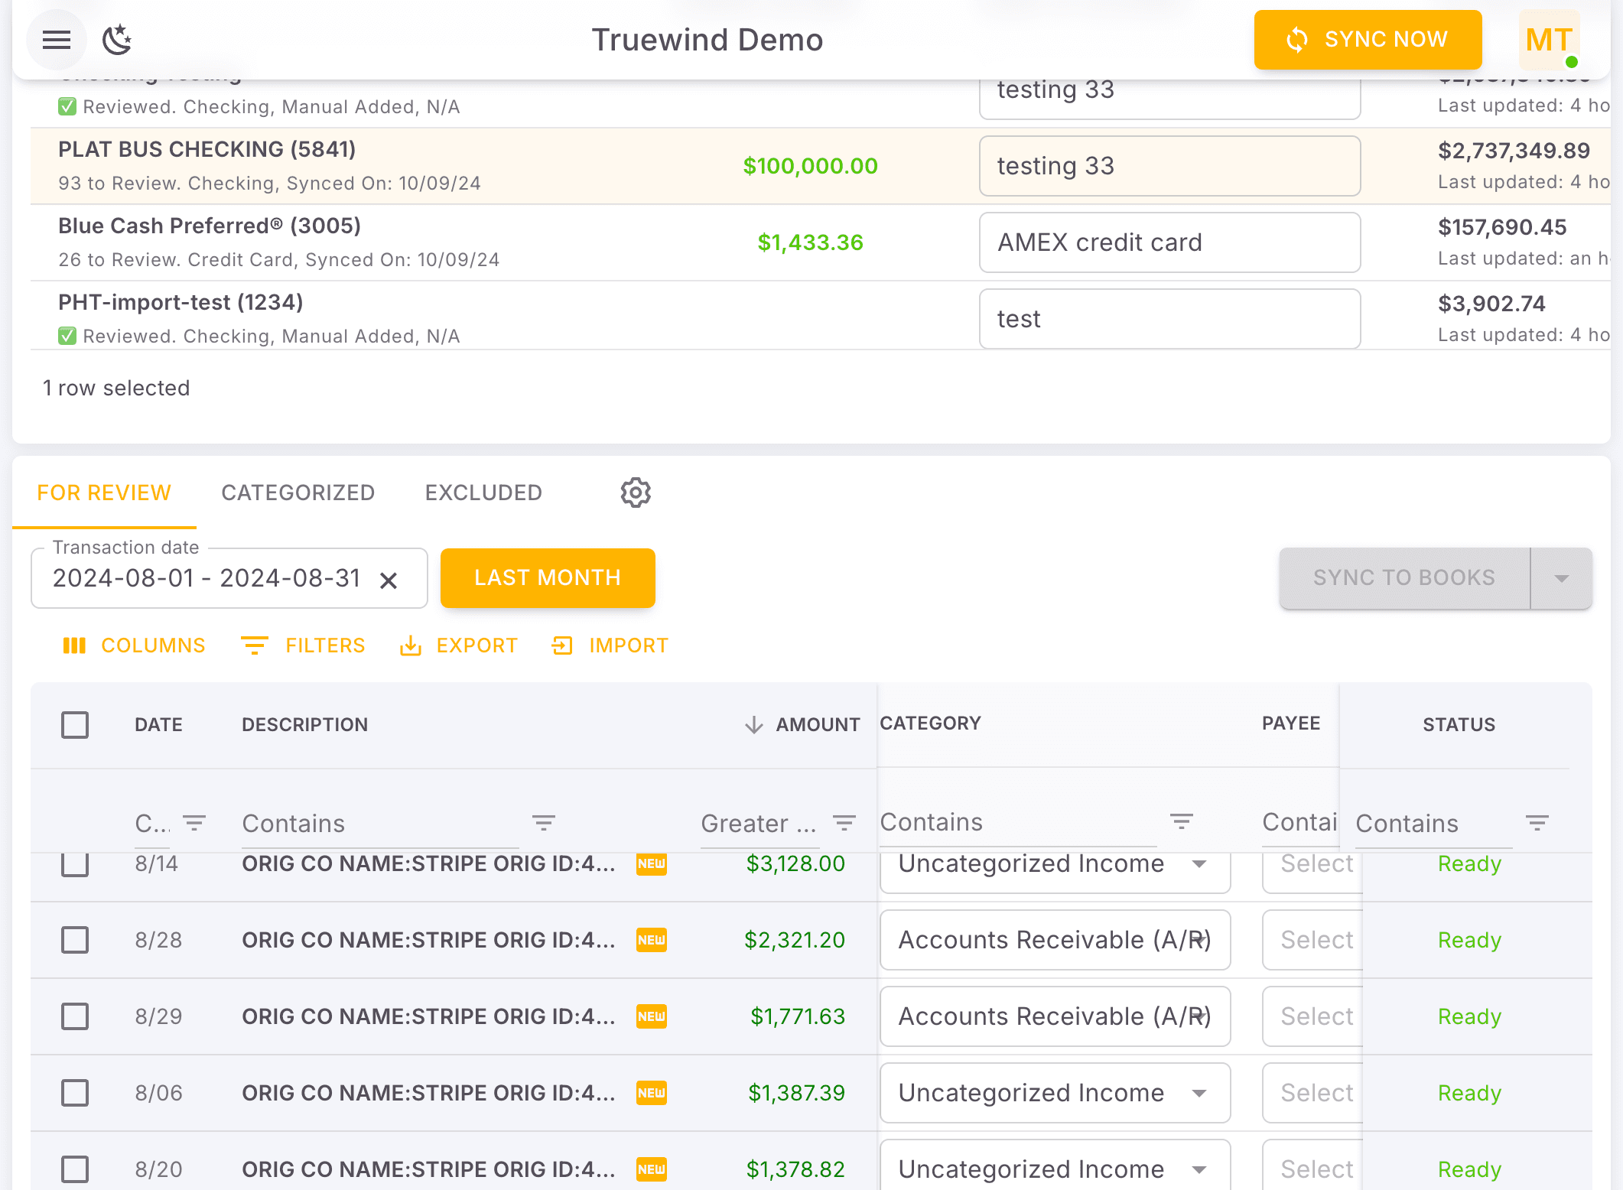Open the Description column filter operator icon
This screenshot has height=1190, width=1623.
tap(544, 824)
